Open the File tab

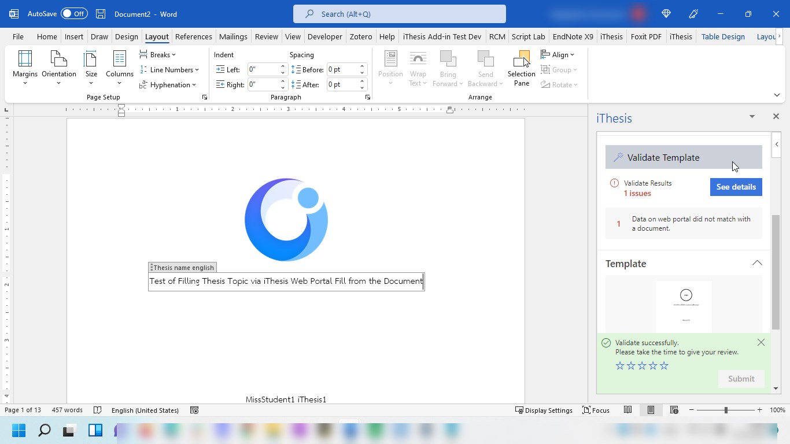(x=18, y=36)
